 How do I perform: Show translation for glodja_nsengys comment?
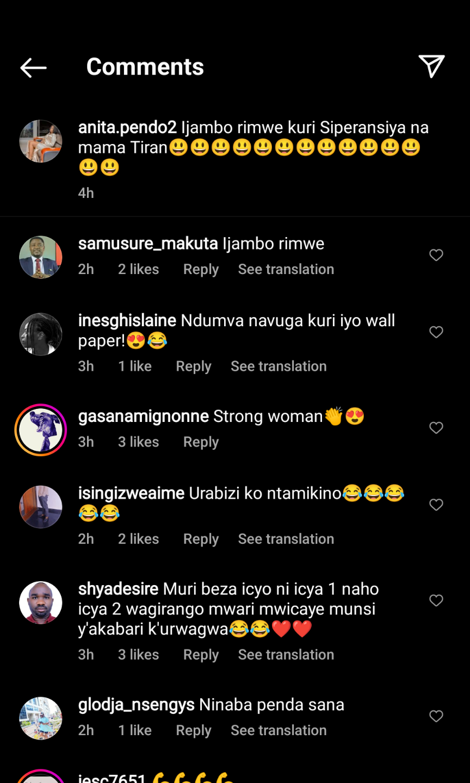coord(279,730)
